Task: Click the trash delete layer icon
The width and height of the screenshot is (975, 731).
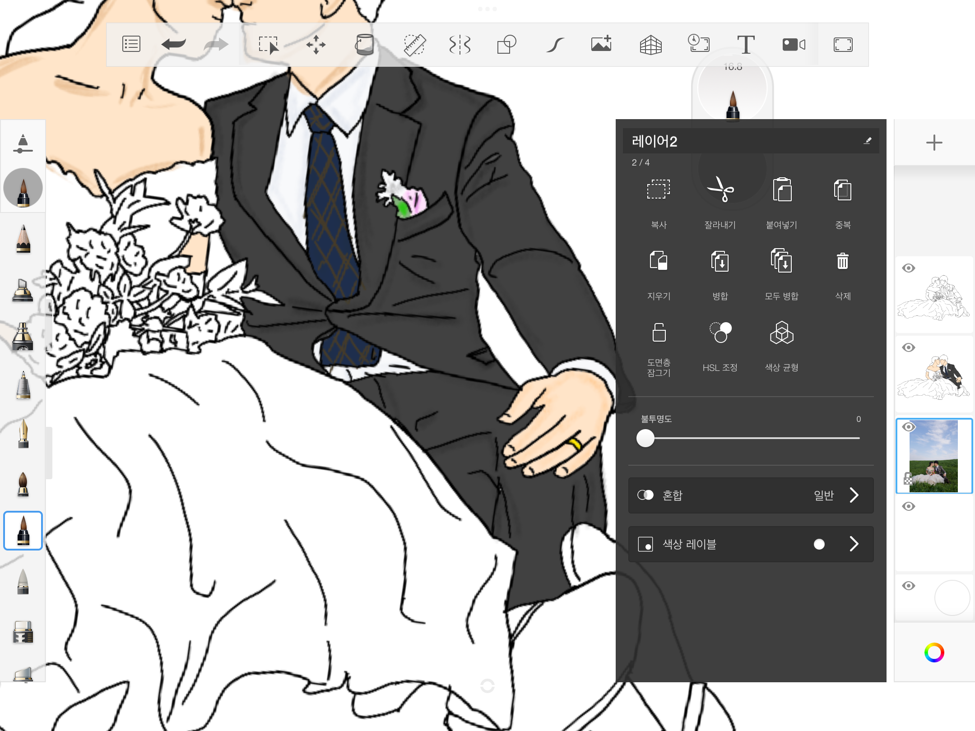Action: pos(842,262)
